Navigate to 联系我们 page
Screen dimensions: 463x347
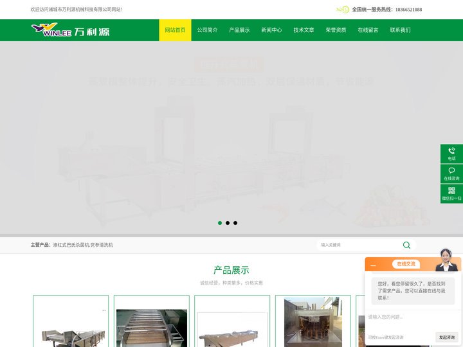[400, 30]
